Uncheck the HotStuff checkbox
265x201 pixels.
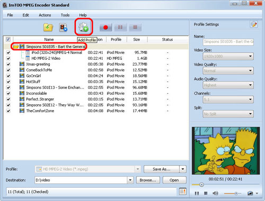tap(8, 81)
